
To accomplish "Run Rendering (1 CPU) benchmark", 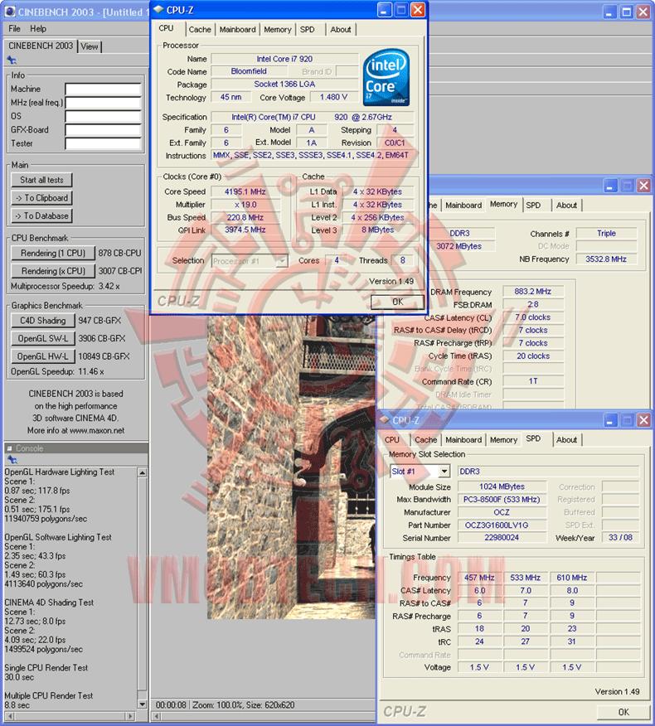I will click(53, 254).
